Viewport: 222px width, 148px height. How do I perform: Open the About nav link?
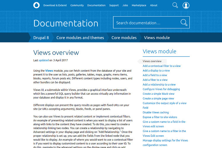(x=154, y=5)
